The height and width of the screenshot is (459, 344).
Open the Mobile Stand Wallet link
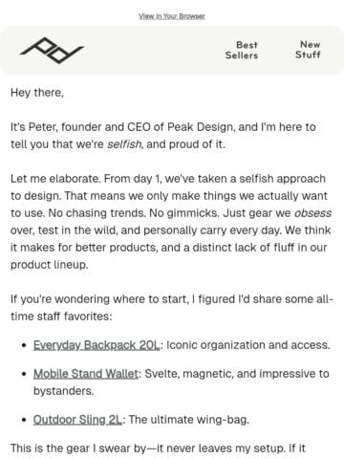point(86,374)
